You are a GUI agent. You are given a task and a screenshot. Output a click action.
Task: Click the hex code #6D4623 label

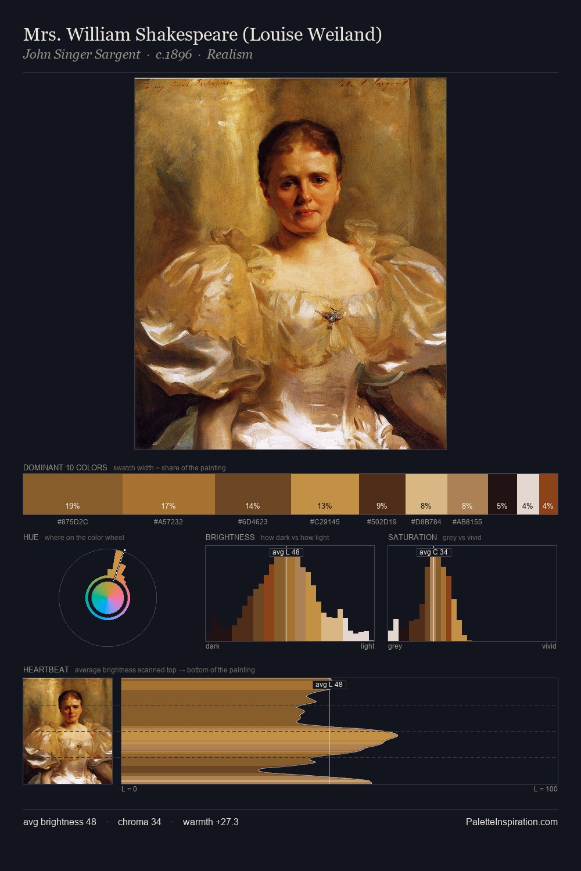click(x=253, y=522)
